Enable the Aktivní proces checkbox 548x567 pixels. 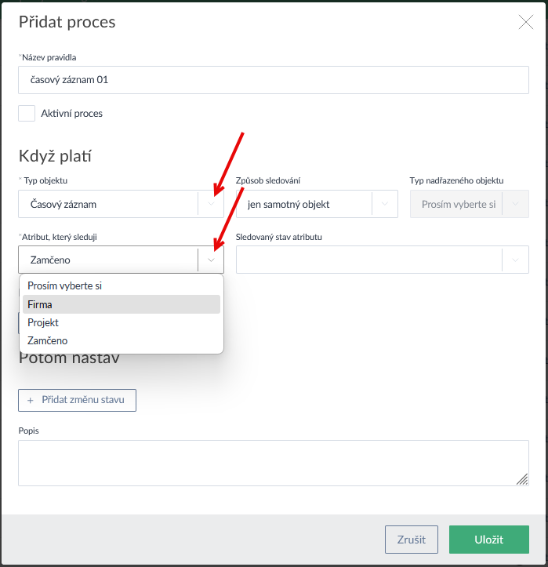coord(27,114)
